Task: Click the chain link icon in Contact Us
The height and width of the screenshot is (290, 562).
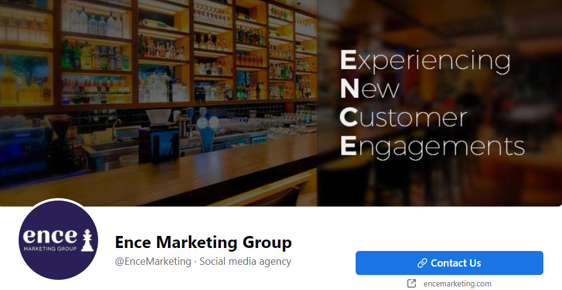Action: 422,263
